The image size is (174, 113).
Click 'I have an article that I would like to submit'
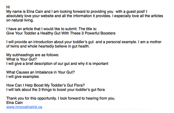point(42,29)
